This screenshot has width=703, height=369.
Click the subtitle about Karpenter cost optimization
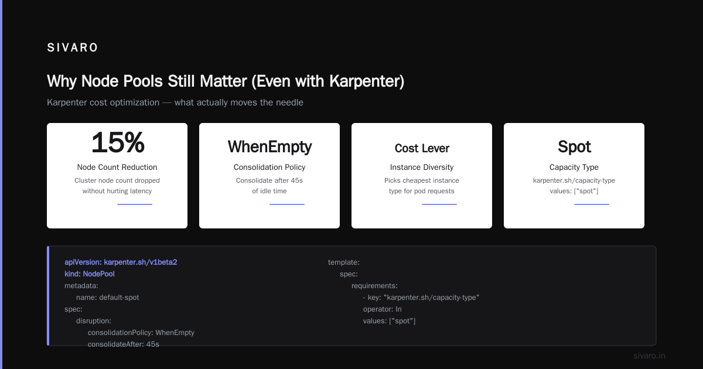click(175, 102)
